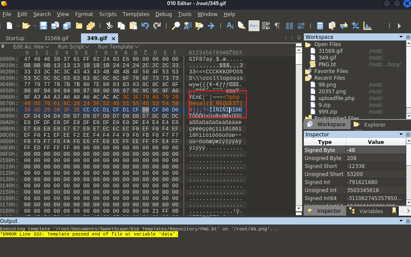Click the Font size icon
This screenshot has width=411, height=257.
pyautogui.click(x=230, y=26)
